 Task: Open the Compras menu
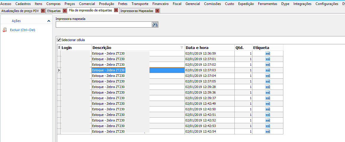[x=53, y=4]
